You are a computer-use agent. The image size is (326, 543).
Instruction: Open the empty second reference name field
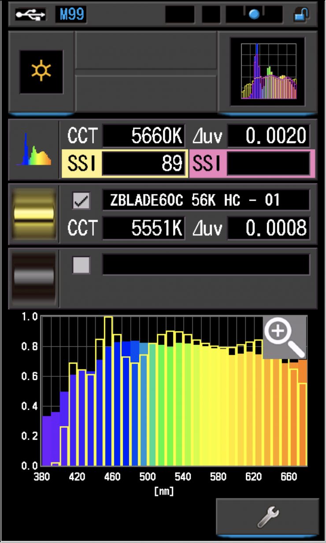point(206,265)
